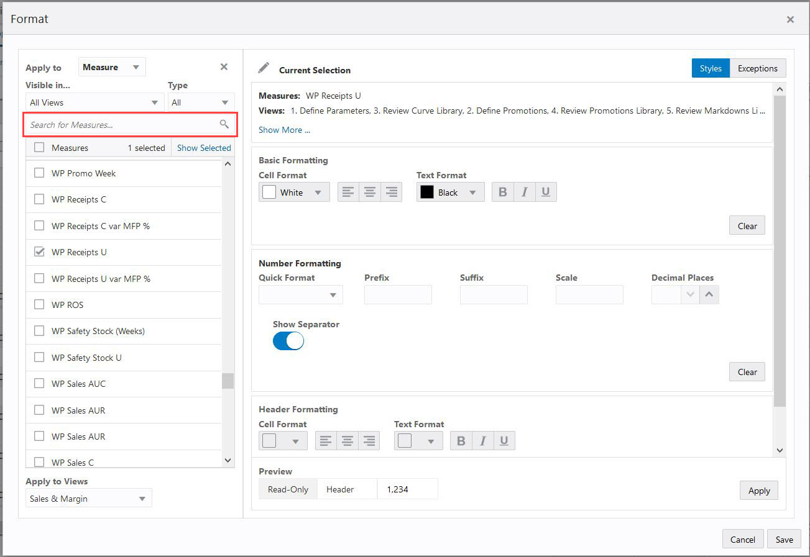
Task: Click the measures list scrollbar thumb
Action: click(228, 381)
